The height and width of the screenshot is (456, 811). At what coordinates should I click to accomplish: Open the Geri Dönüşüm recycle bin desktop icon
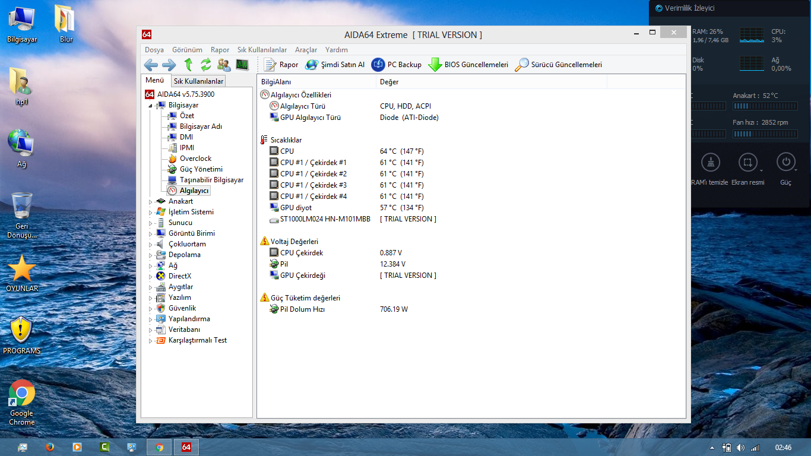[22, 215]
